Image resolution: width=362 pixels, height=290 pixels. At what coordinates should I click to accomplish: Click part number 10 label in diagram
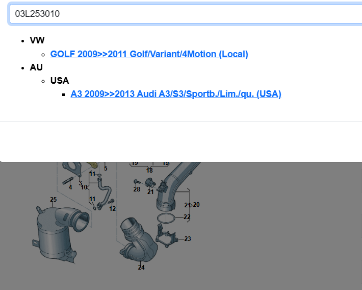[84, 187]
